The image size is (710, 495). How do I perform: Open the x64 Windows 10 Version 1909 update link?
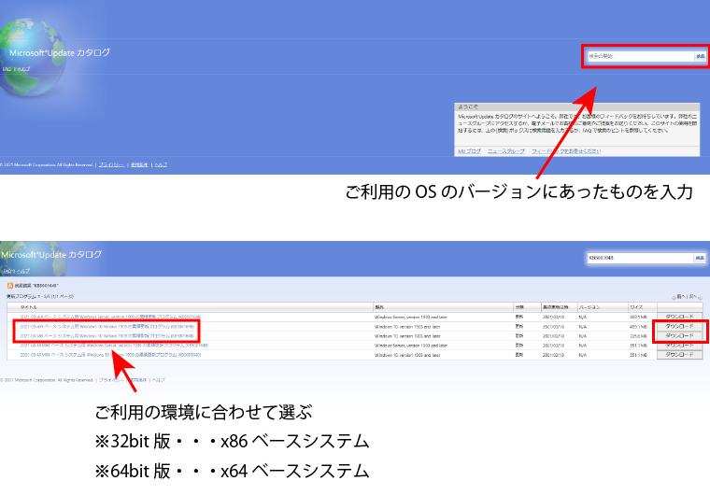[x=106, y=327]
